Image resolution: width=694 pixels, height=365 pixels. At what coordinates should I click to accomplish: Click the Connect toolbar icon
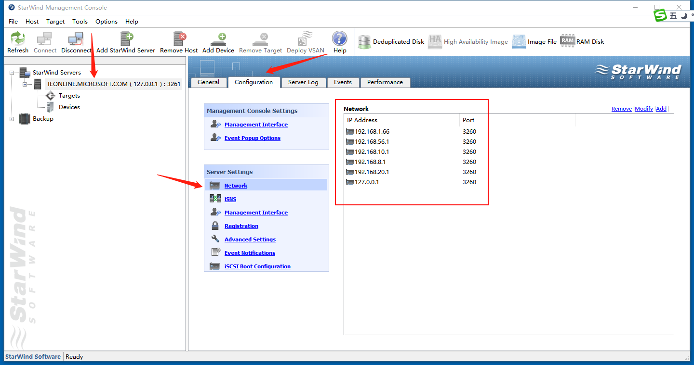point(45,38)
